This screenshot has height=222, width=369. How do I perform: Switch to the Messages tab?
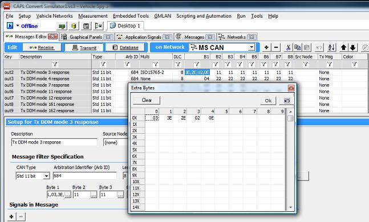[194, 37]
